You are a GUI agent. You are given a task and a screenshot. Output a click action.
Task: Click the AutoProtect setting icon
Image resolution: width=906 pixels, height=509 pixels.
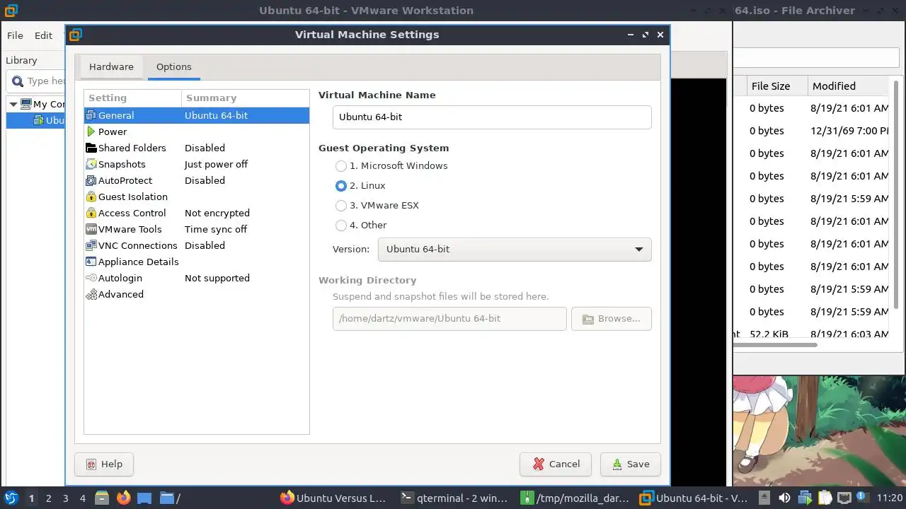click(x=91, y=180)
